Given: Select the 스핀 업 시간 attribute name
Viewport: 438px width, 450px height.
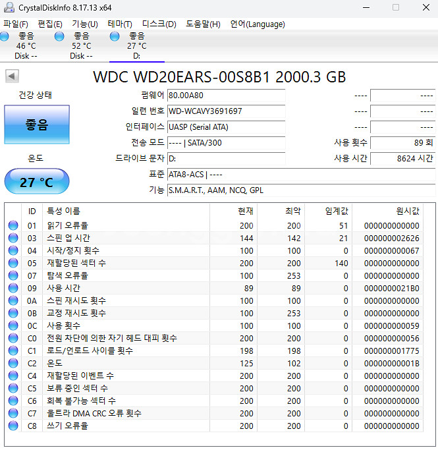Looking at the screenshot, I should coord(68,238).
